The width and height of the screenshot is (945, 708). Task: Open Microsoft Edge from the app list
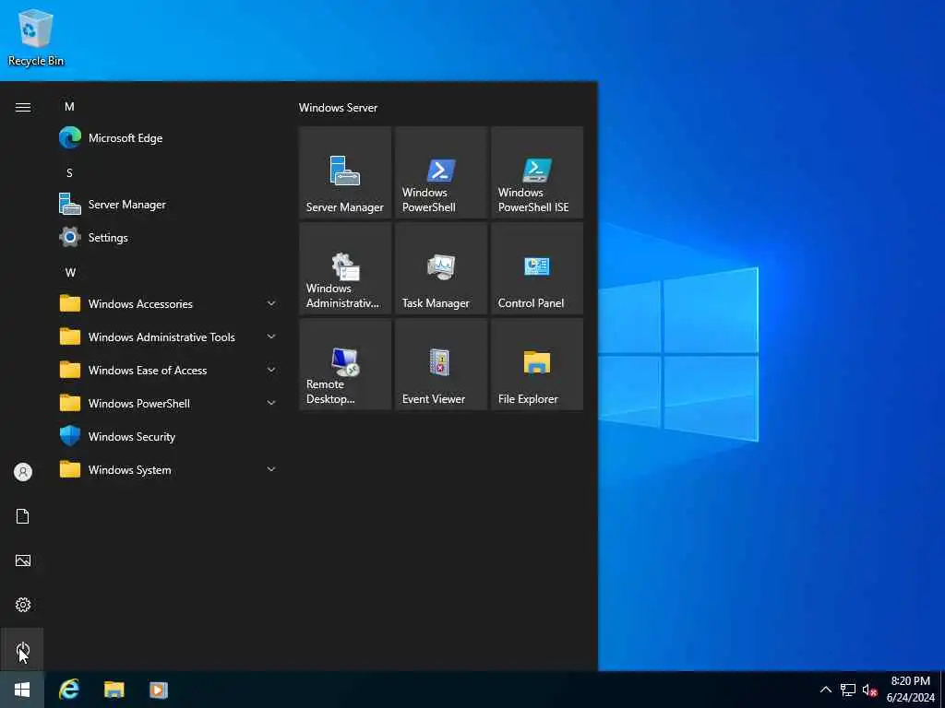[x=169, y=138]
